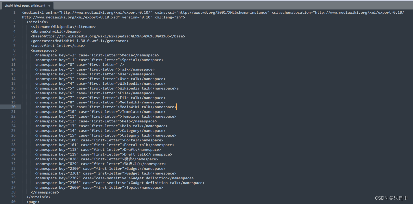The height and width of the screenshot is (204, 413).
Task: Click the empty namespace key="0" line
Action: point(80,65)
